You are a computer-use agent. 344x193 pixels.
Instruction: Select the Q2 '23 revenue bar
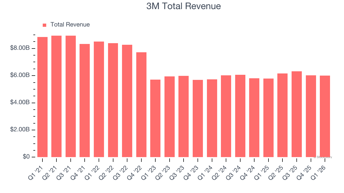tap(170, 117)
